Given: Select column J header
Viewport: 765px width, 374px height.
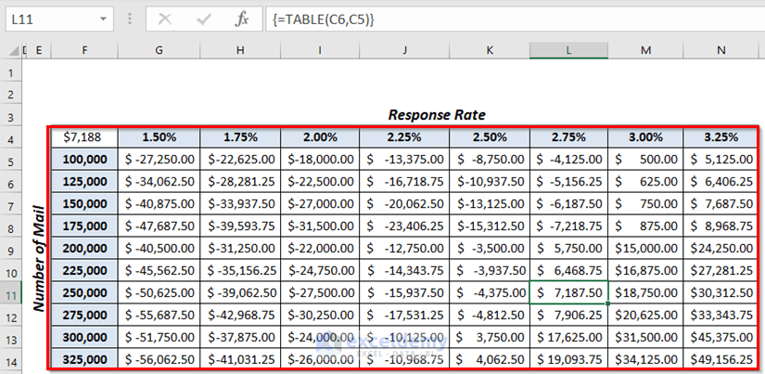Looking at the screenshot, I should click(x=404, y=50).
